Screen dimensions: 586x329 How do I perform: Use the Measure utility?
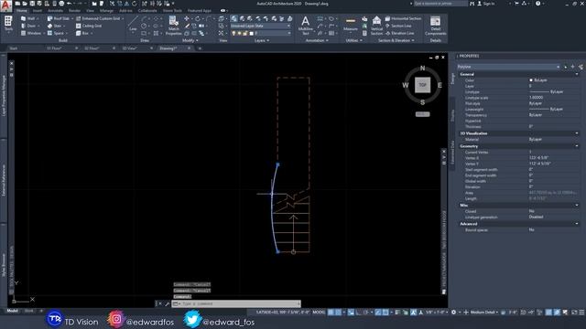click(350, 25)
